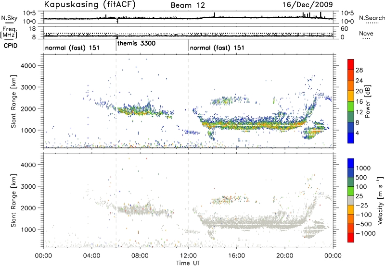Click the title "Kapuskasing (fitACF)"

90,4
